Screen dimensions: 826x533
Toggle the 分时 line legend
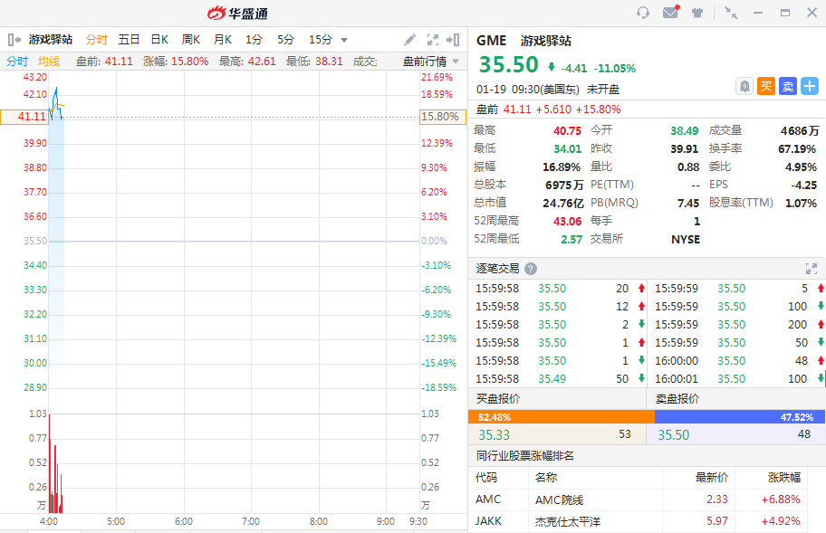point(17,62)
